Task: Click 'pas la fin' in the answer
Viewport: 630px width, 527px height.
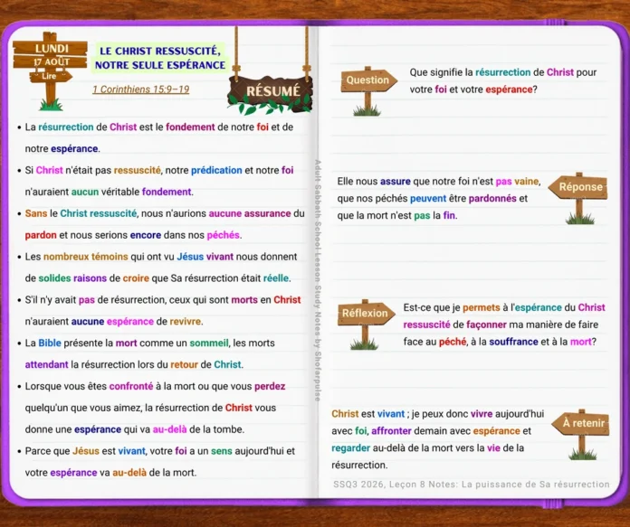Action: 435,216
